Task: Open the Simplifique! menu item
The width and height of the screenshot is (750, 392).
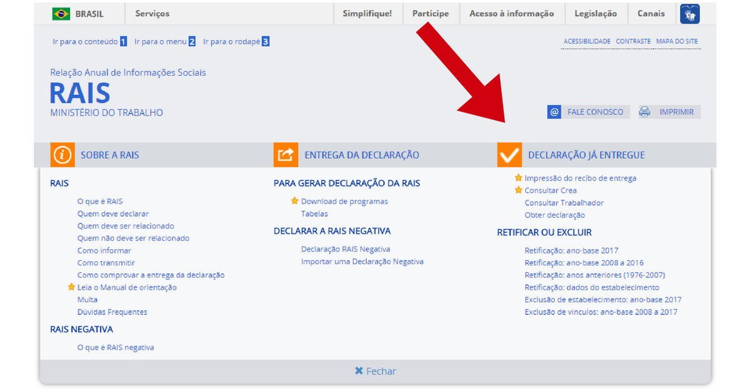Action: pyautogui.click(x=367, y=14)
